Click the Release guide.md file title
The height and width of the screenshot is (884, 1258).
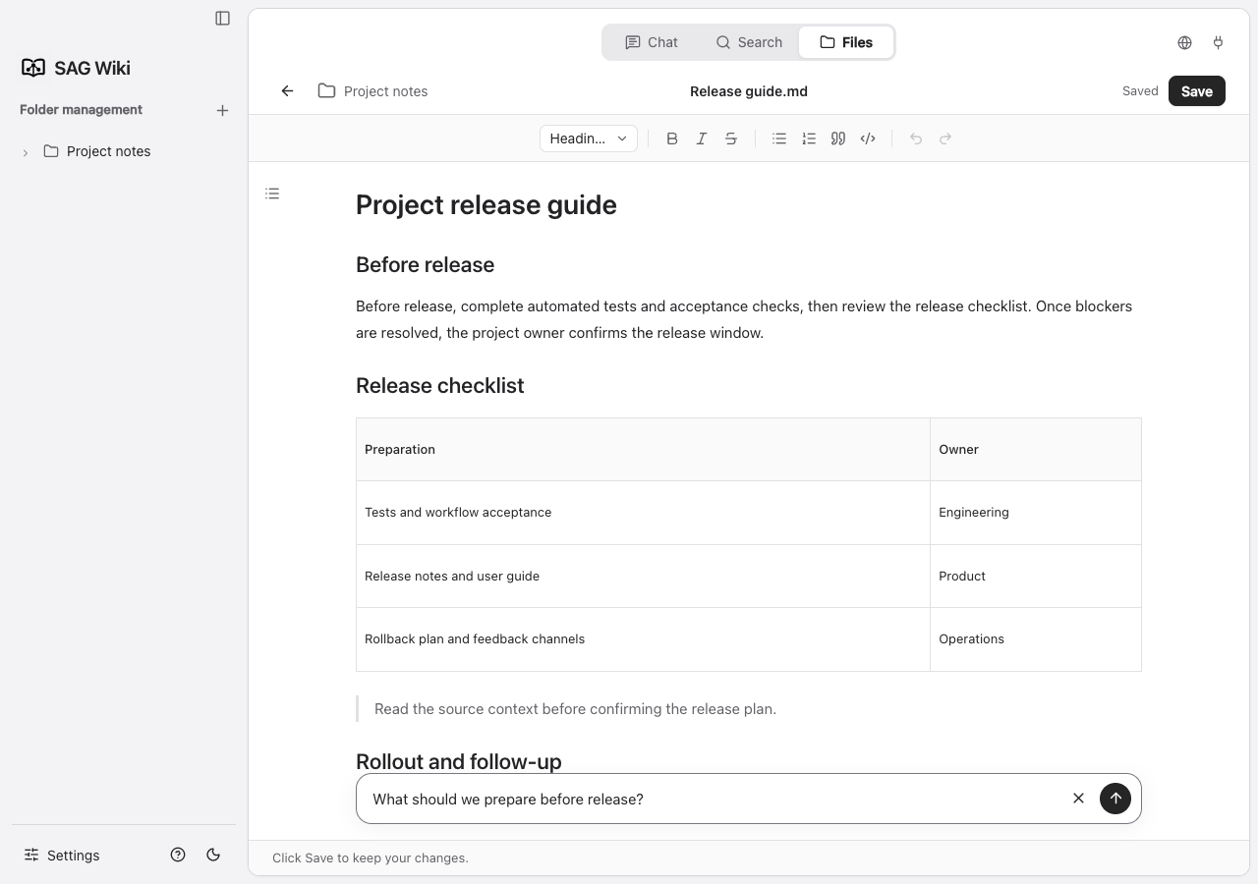click(x=749, y=91)
